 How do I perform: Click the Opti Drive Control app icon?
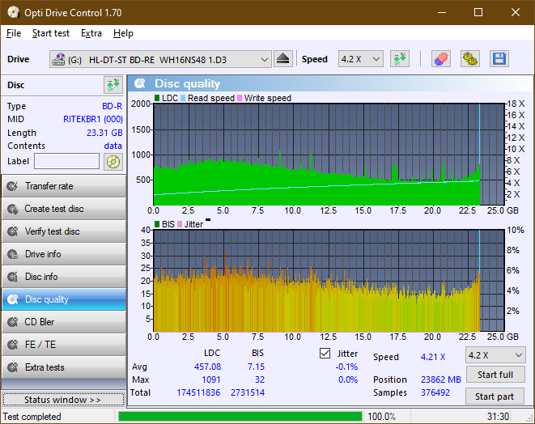tap(13, 13)
